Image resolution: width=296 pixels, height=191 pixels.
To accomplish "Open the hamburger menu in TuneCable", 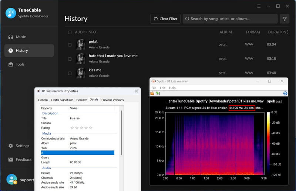I will pos(259,6).
